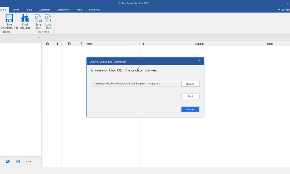Viewport: 290px width, 174px height.
Task: Sort by importance exclamation column
Action: tap(57, 44)
